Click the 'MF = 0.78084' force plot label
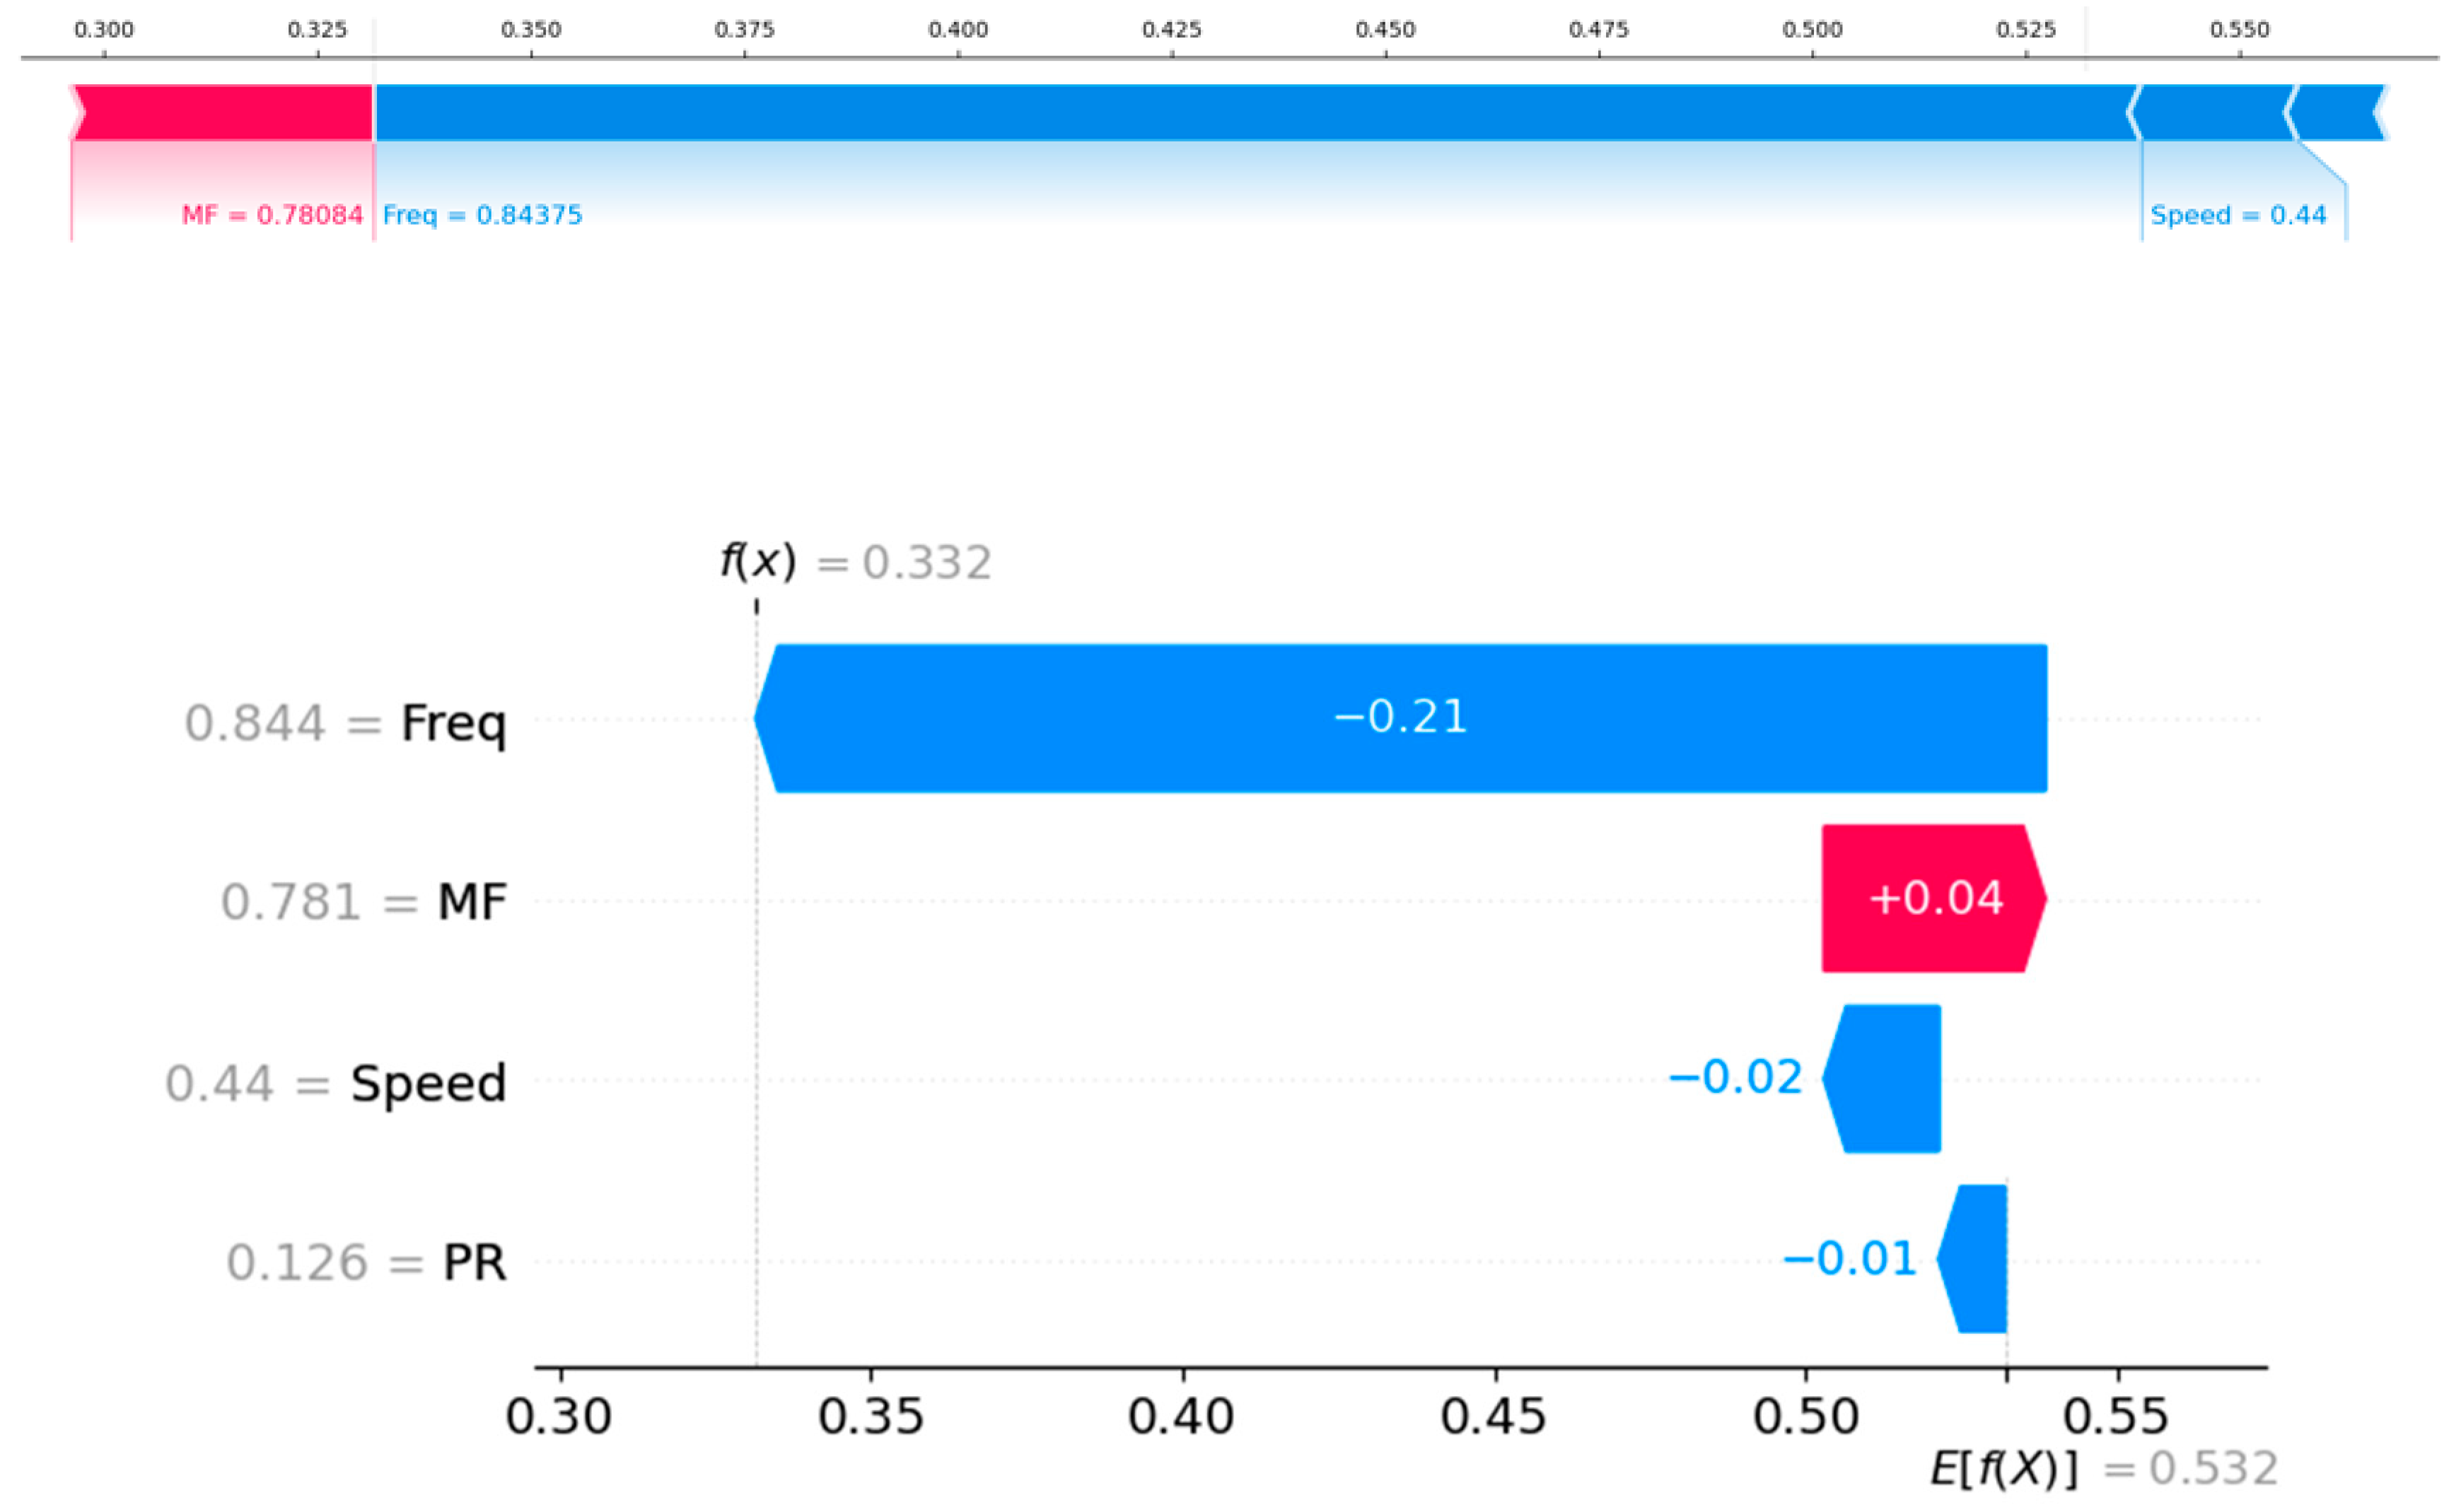Viewport: 2461px width, 1512px height. coord(272,215)
